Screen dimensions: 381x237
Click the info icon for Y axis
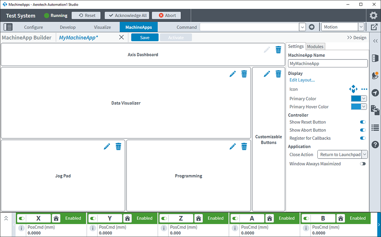pyautogui.click(x=93, y=228)
